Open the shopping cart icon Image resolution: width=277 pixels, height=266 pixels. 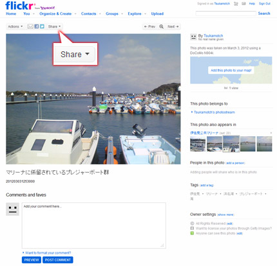(236, 4)
